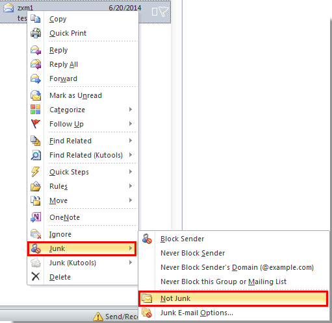Expand the Follow Up submenu arrow

point(131,124)
